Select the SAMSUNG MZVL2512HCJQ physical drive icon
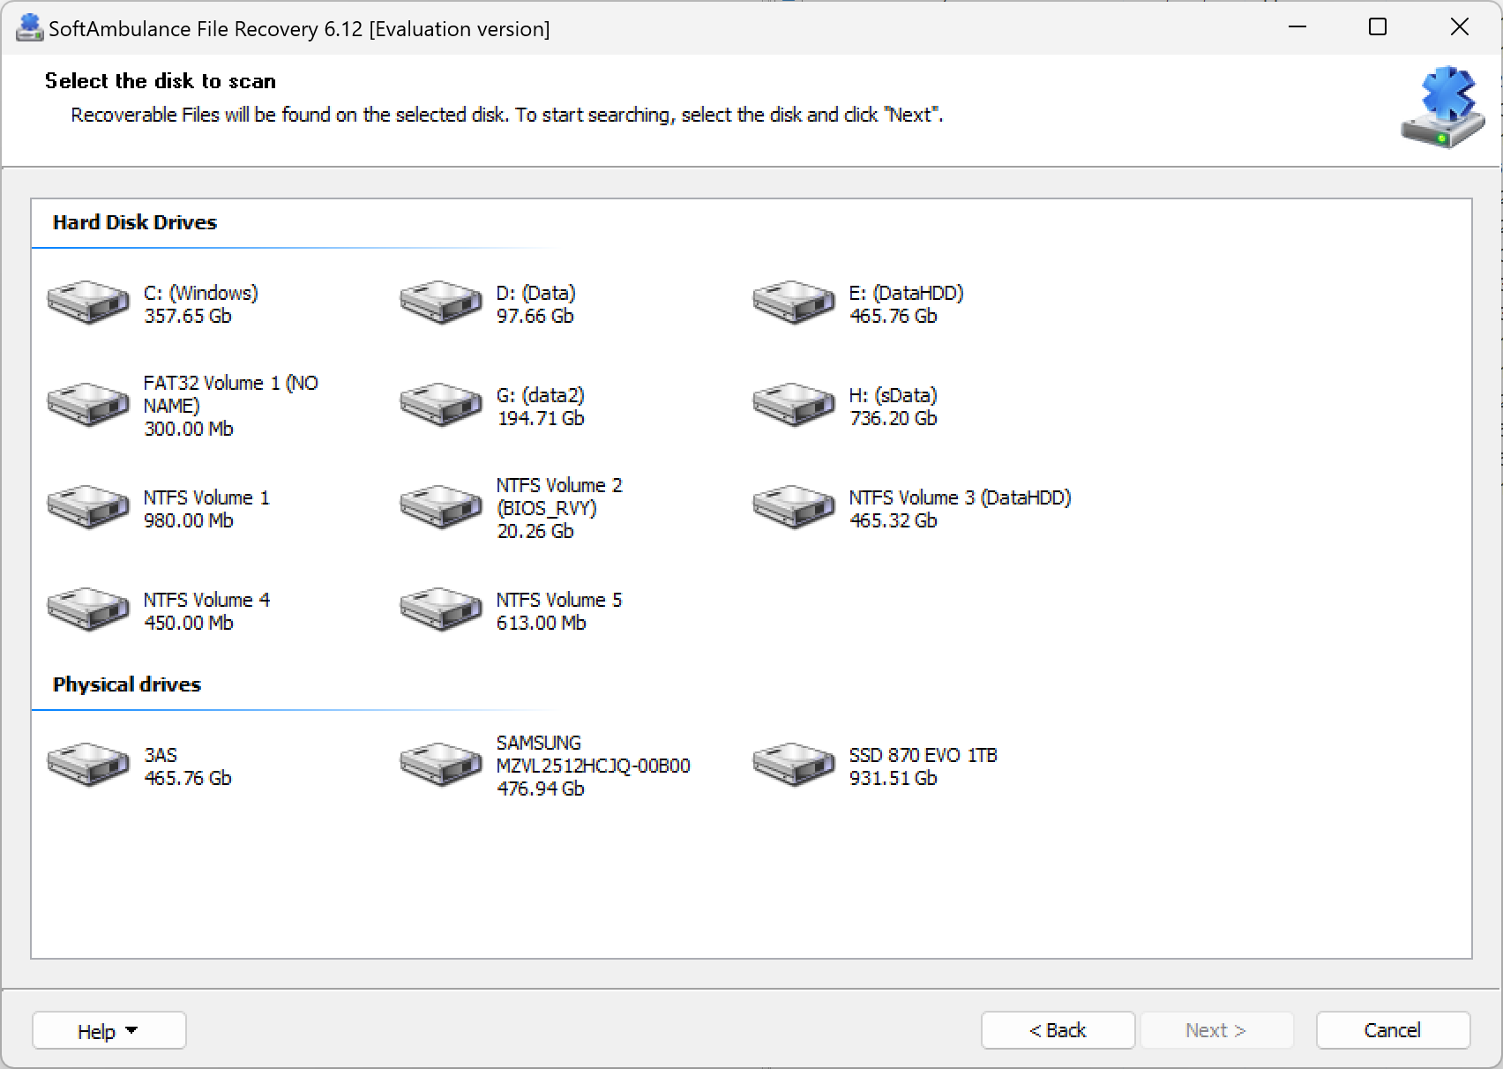Viewport: 1503px width, 1069px height. [441, 765]
